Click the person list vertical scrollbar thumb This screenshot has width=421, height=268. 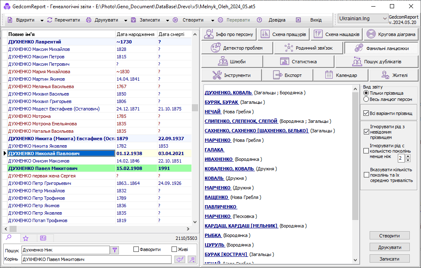pos(195,108)
